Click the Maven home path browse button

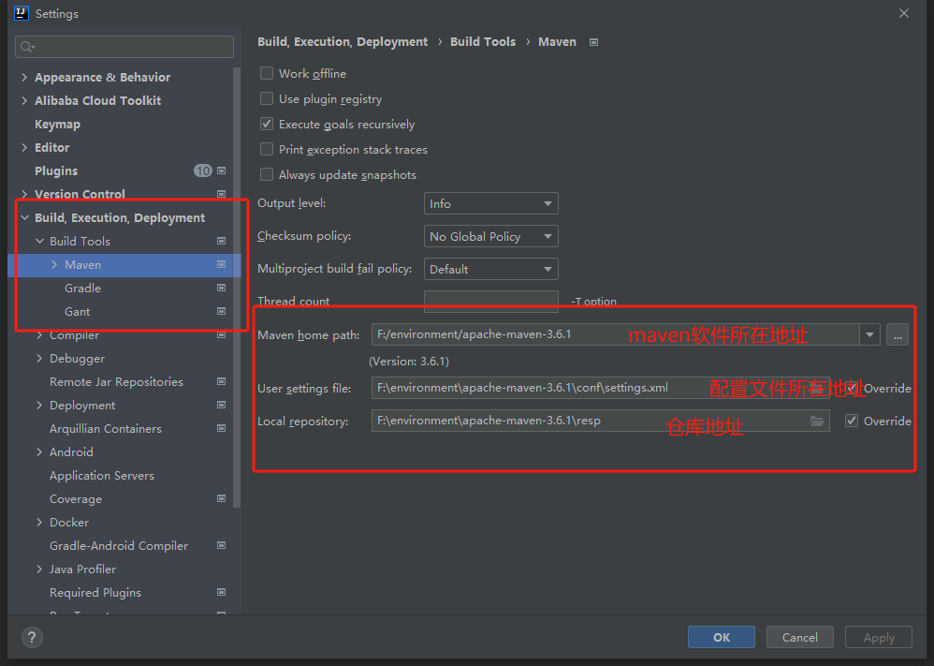pos(897,335)
